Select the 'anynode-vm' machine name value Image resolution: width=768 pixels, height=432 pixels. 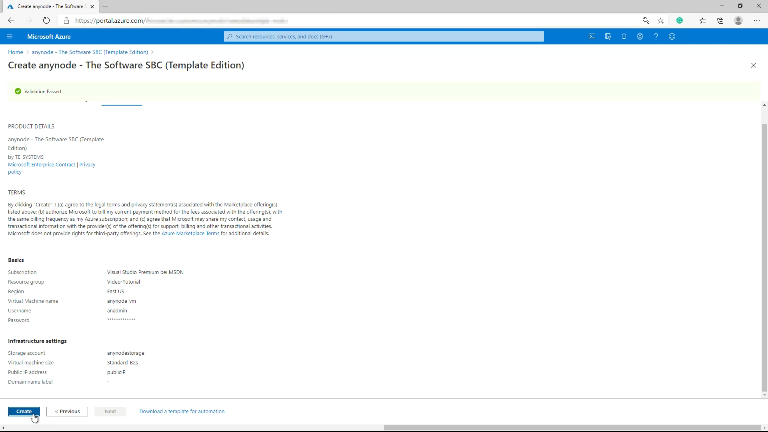point(122,301)
